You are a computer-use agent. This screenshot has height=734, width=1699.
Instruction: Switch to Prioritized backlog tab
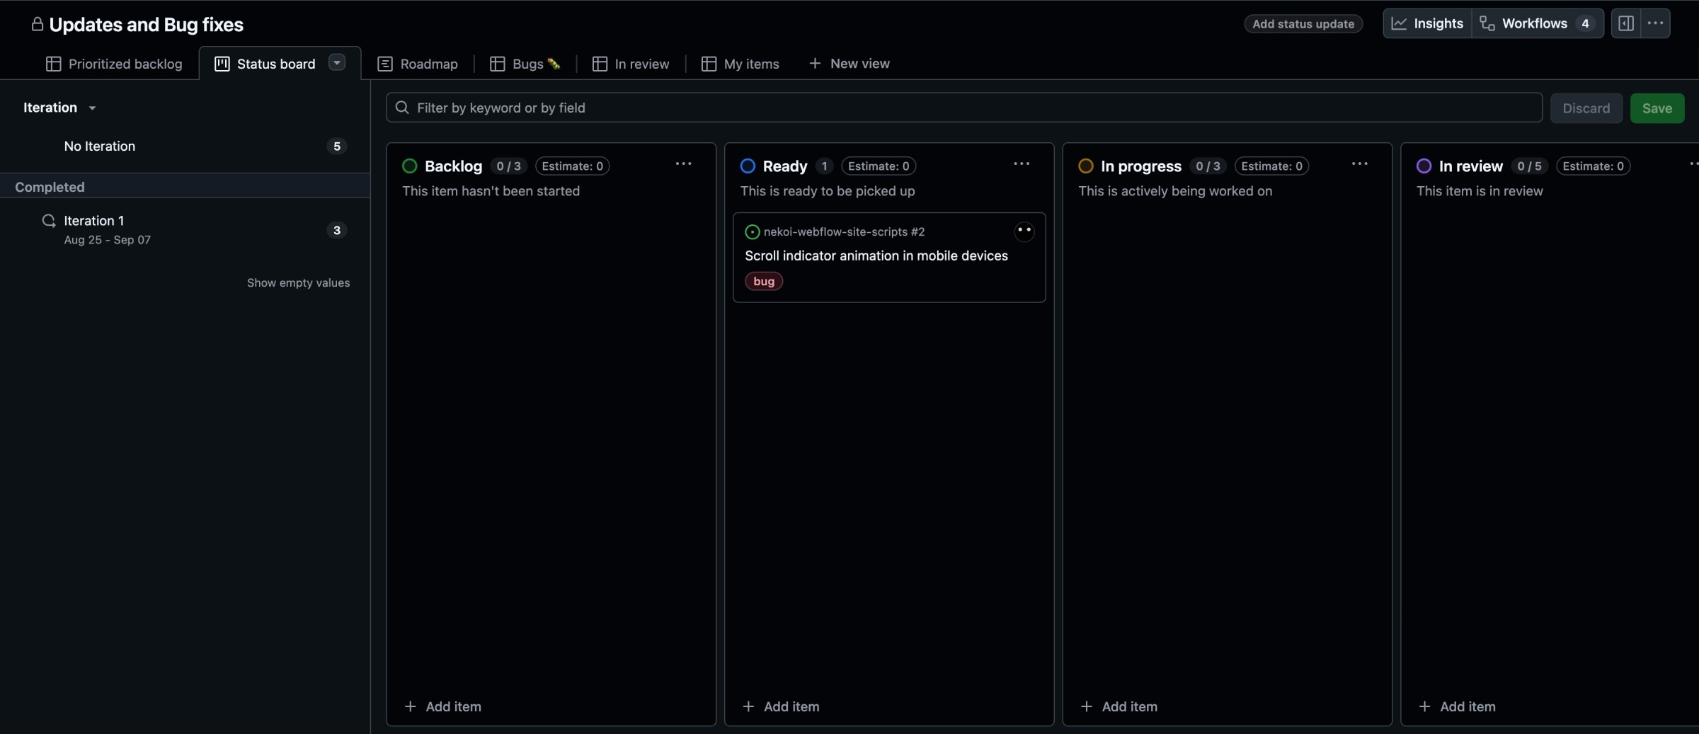tap(114, 64)
